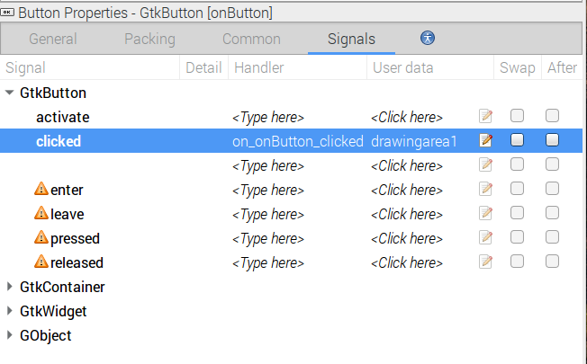Click the edit icon in the clicked row
This screenshot has height=364, width=587.
pyautogui.click(x=486, y=140)
